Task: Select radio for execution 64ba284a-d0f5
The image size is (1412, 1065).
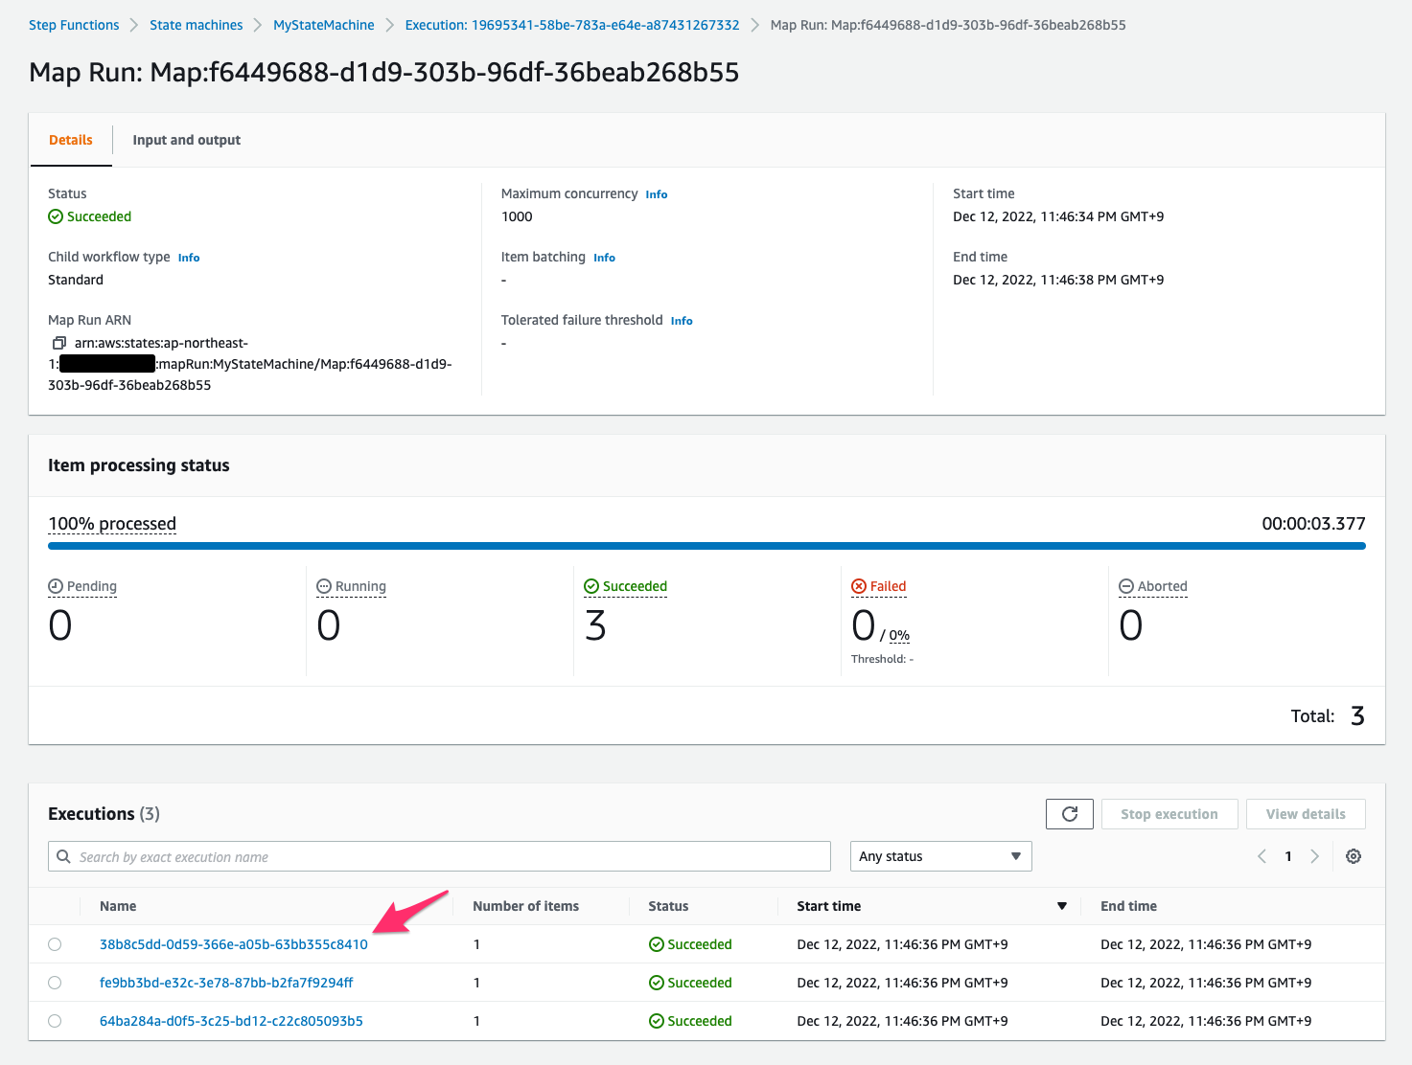Action: click(x=55, y=1021)
